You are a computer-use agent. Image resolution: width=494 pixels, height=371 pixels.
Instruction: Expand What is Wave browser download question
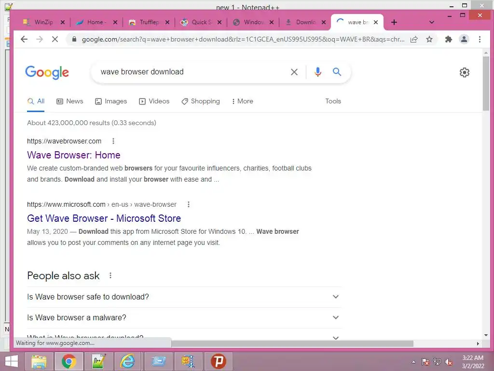pos(184,337)
